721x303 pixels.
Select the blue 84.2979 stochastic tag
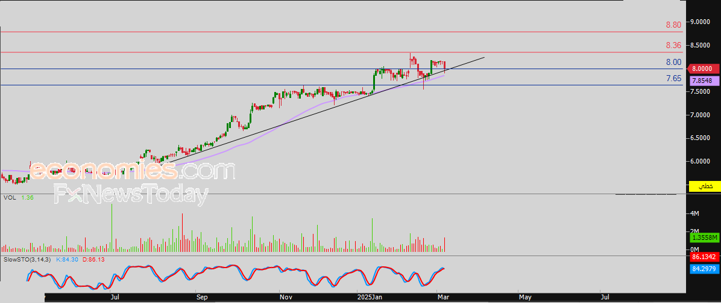click(x=704, y=269)
